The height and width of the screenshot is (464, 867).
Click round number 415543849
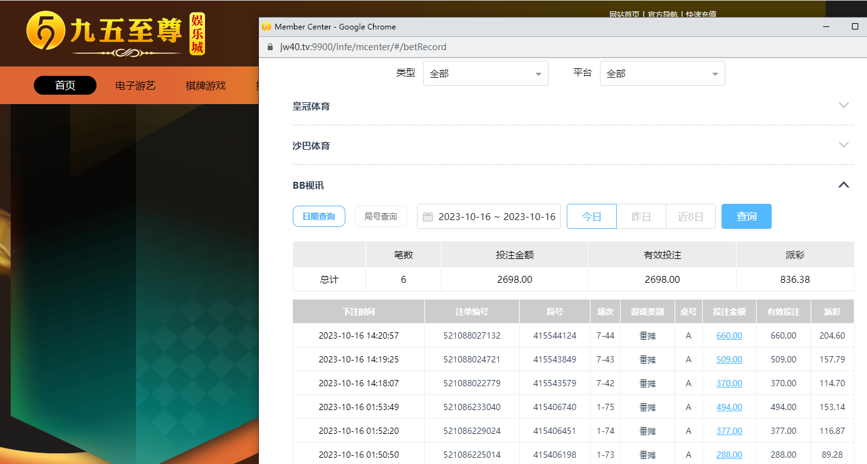pyautogui.click(x=555, y=359)
